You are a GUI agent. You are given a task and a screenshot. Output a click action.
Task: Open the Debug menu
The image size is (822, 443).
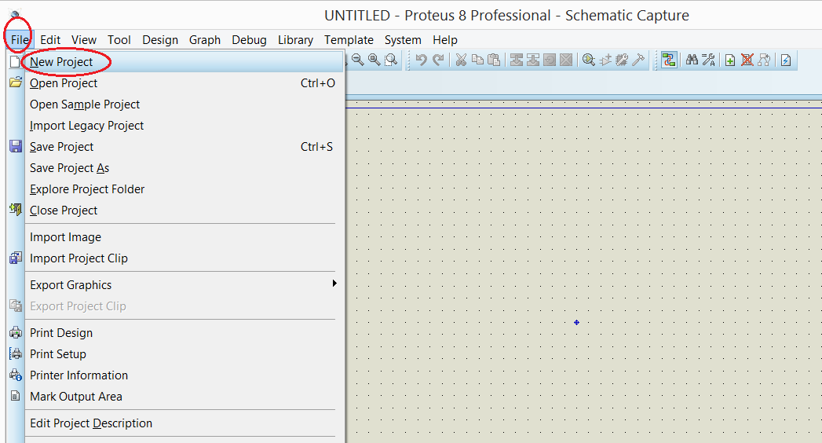pyautogui.click(x=249, y=40)
